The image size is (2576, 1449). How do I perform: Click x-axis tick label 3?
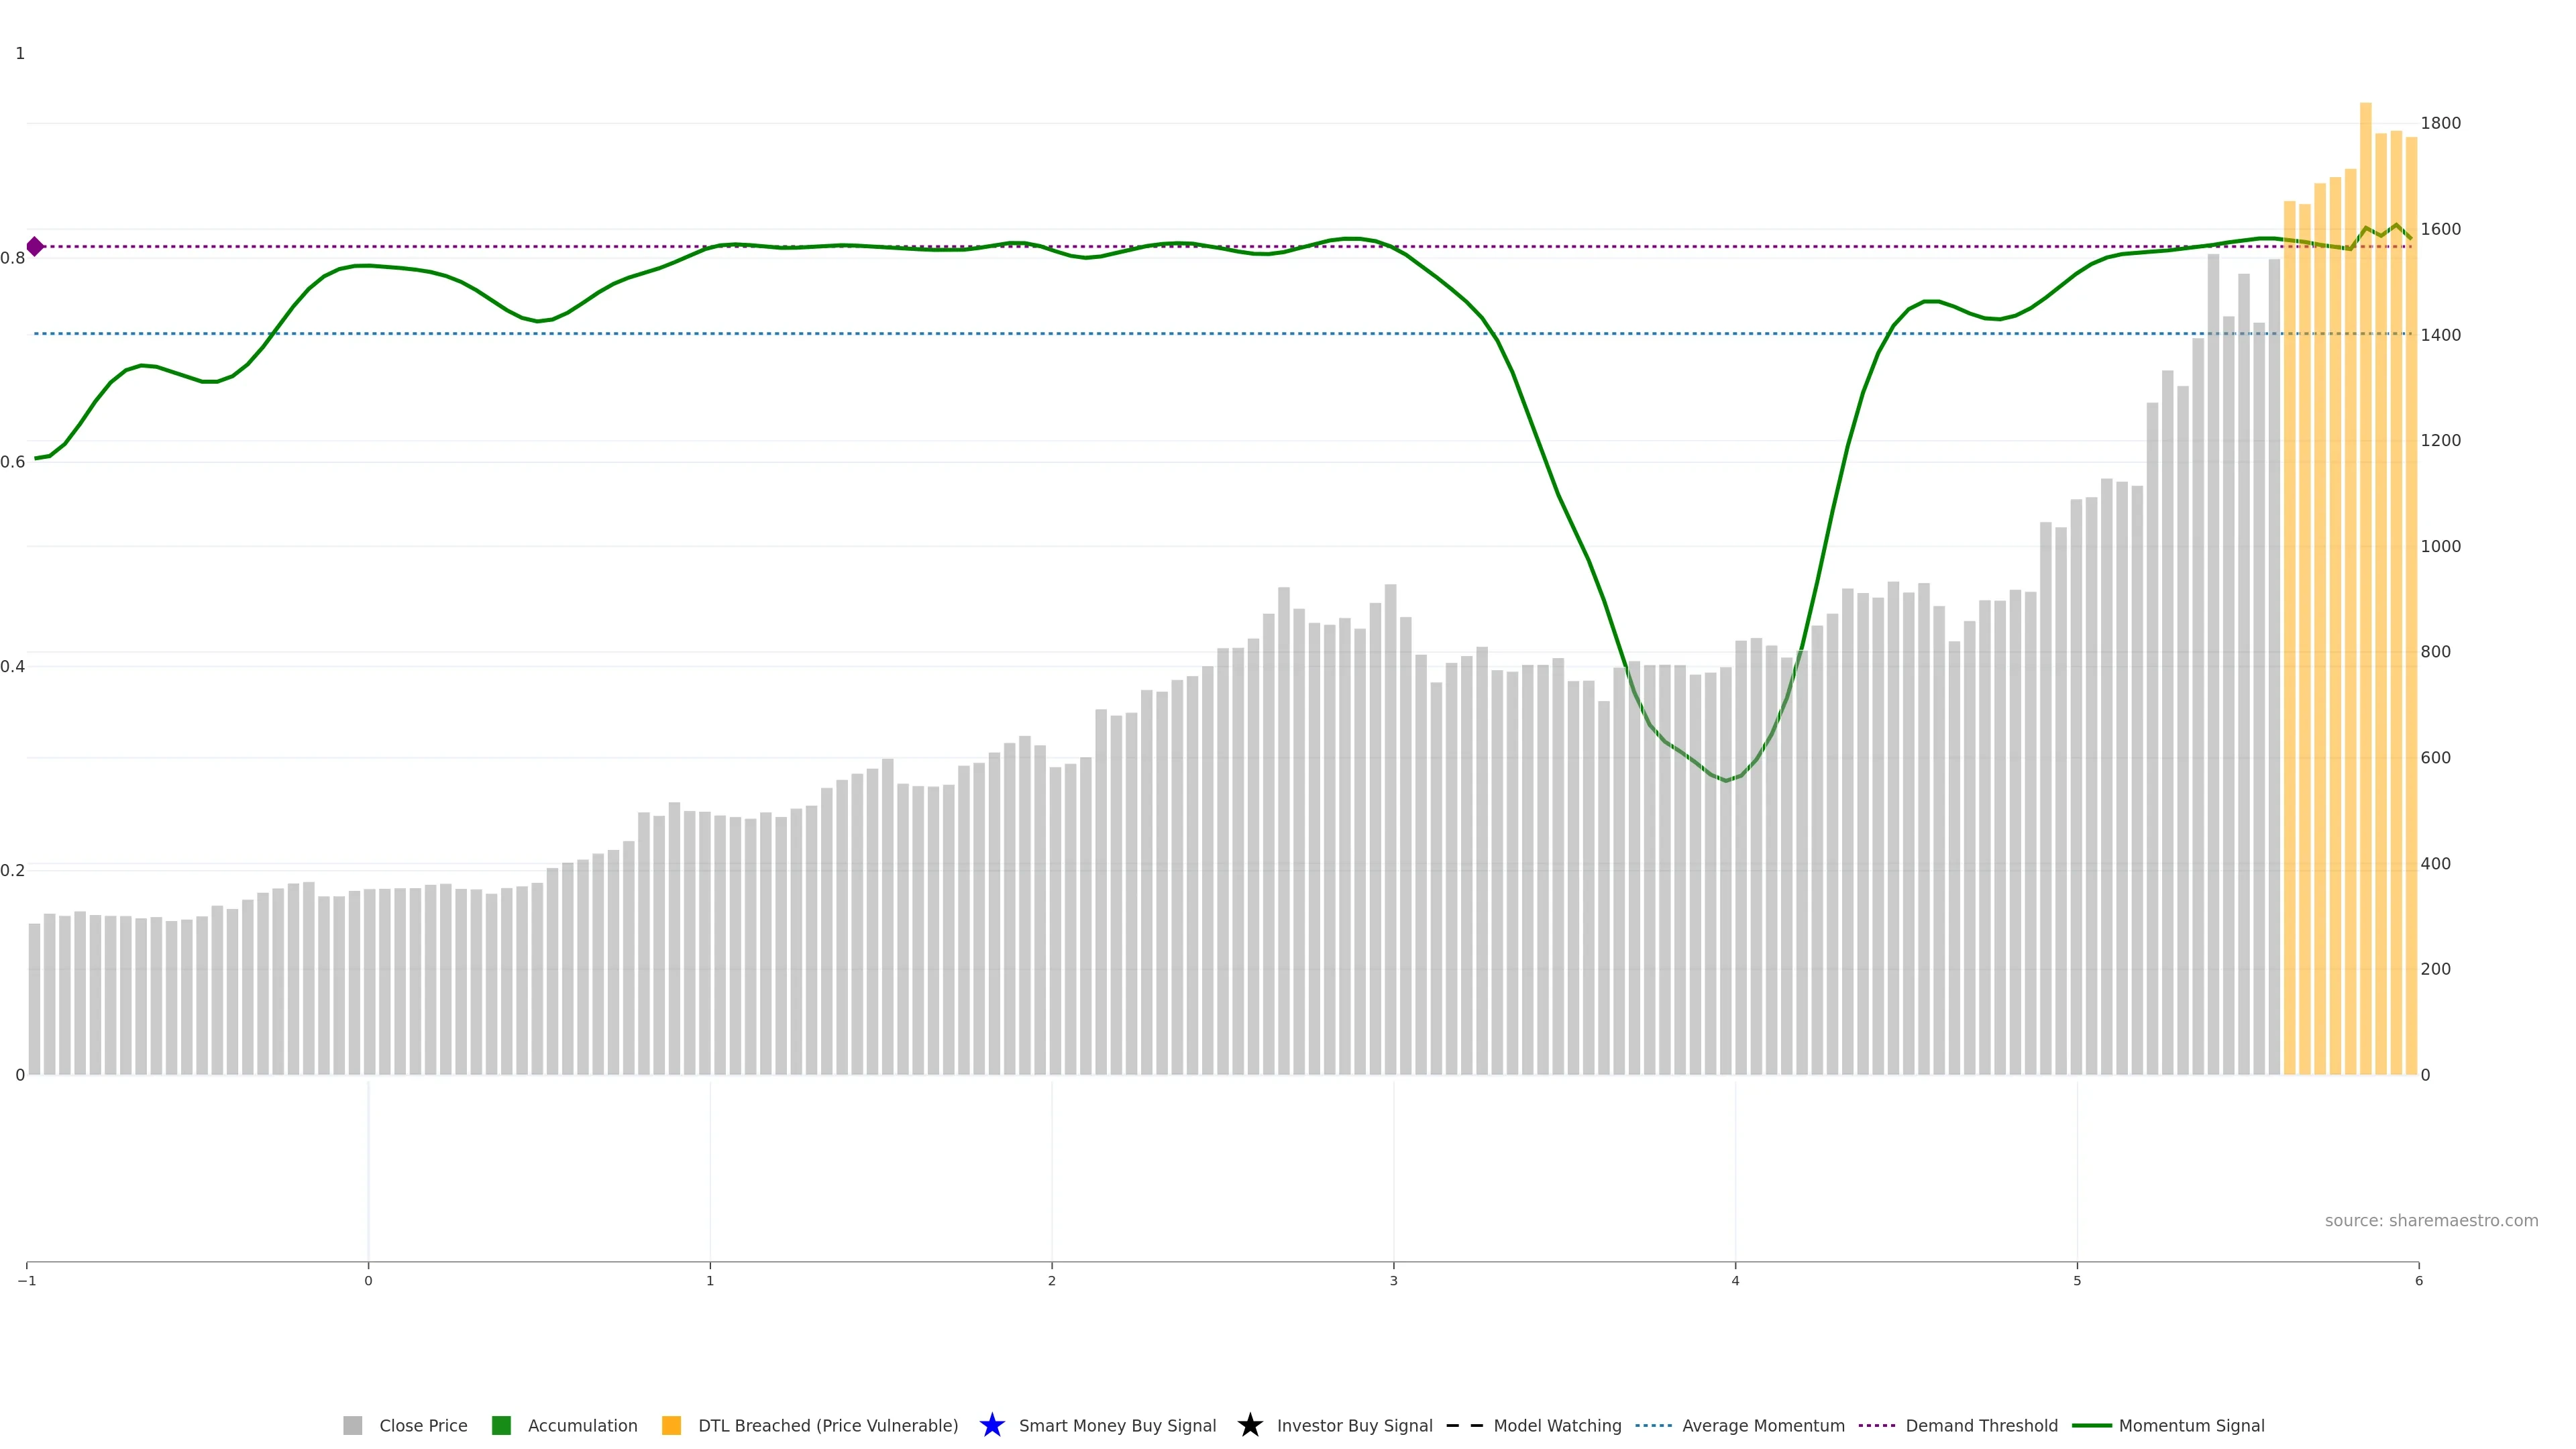pyautogui.click(x=1393, y=1281)
